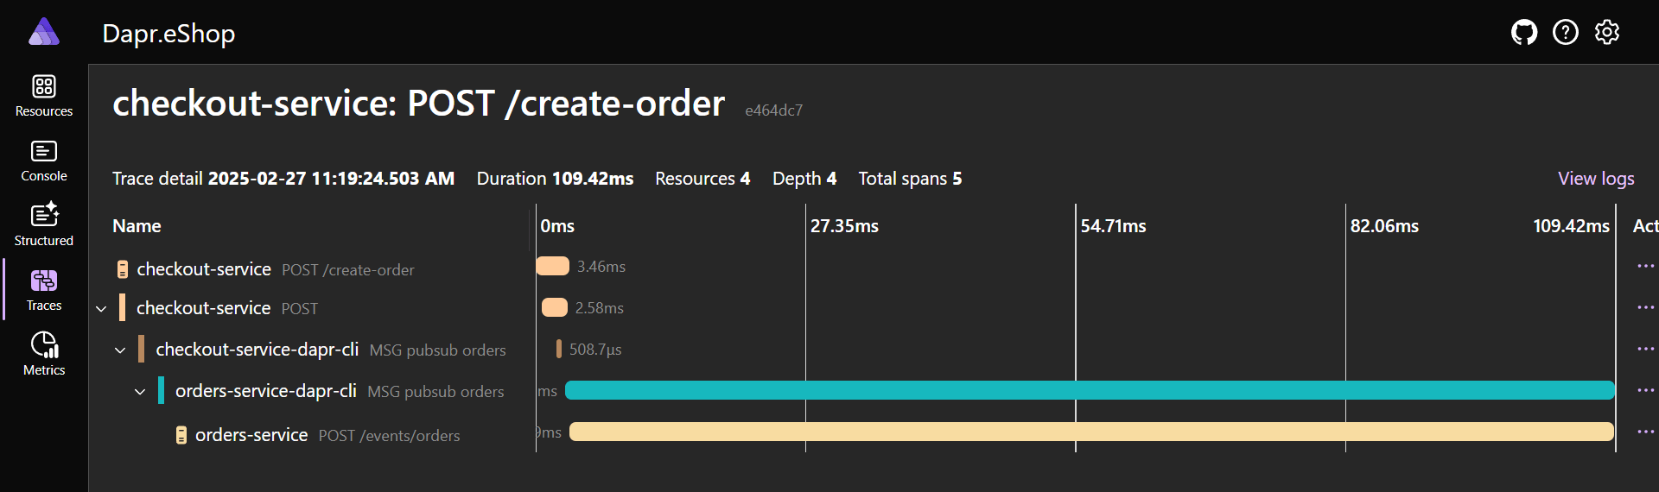The width and height of the screenshot is (1659, 492).
Task: Click the 82.06ms timeline header
Action: (1384, 226)
